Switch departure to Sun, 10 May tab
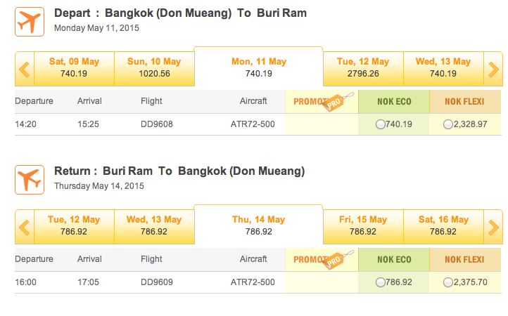 [154, 69]
